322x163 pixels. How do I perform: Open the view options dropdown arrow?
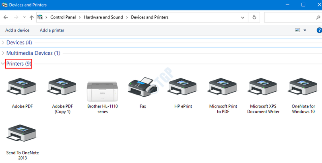click(x=305, y=30)
